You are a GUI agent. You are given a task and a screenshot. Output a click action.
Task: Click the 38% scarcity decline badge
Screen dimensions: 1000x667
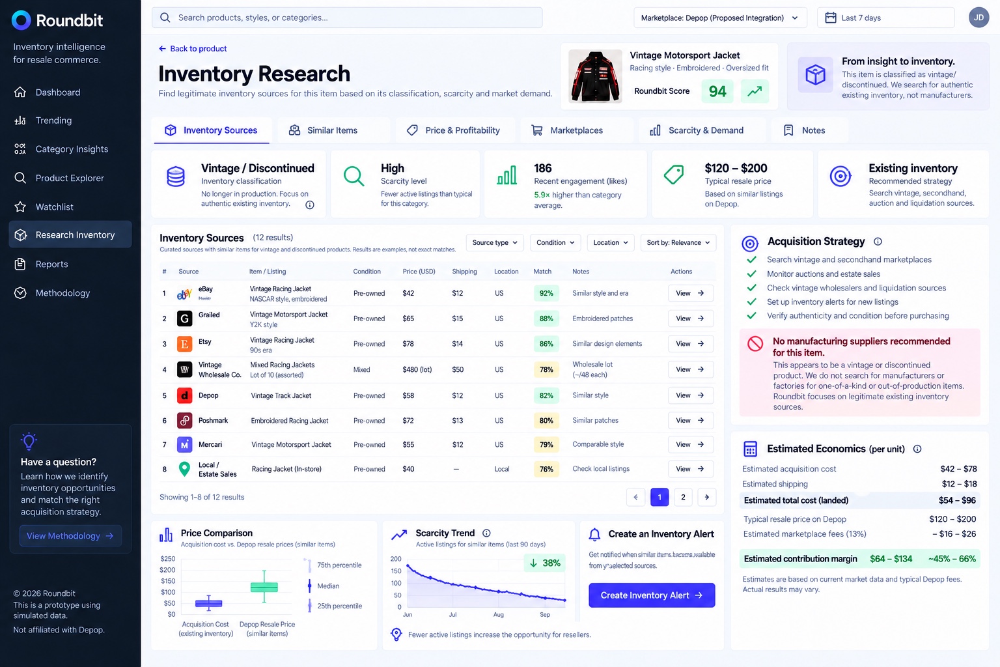point(545,563)
